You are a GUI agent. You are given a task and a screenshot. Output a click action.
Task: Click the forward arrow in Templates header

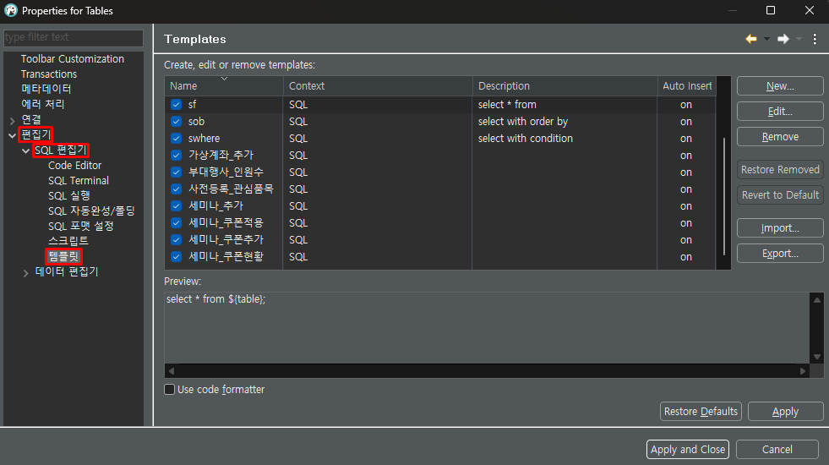(x=783, y=39)
